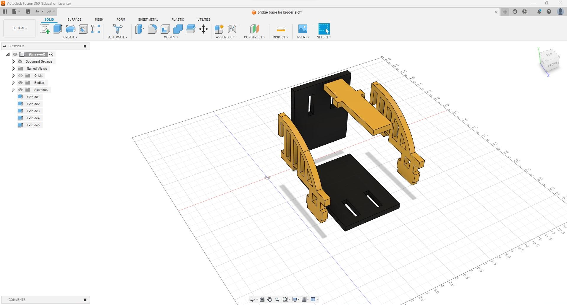
Task: Collapse the root component tree
Action: [x=8, y=54]
